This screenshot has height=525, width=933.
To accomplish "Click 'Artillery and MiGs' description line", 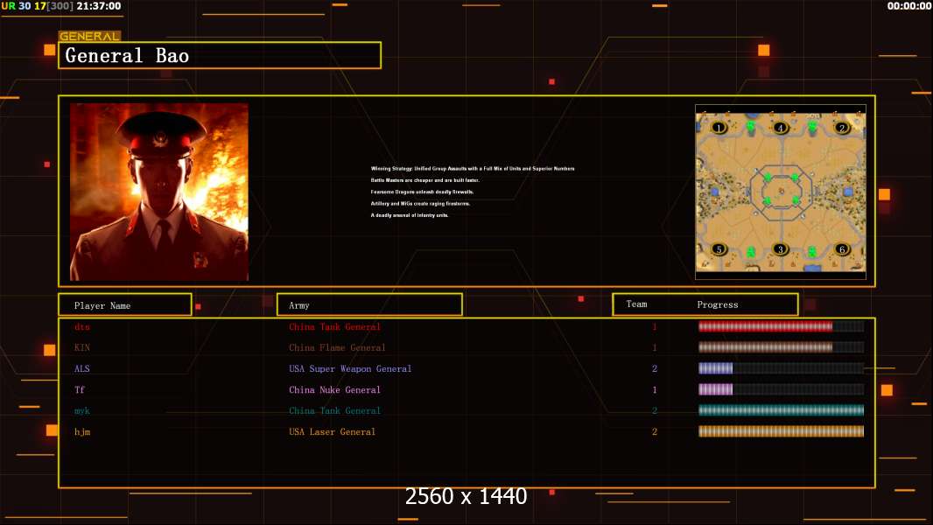I will click(420, 203).
